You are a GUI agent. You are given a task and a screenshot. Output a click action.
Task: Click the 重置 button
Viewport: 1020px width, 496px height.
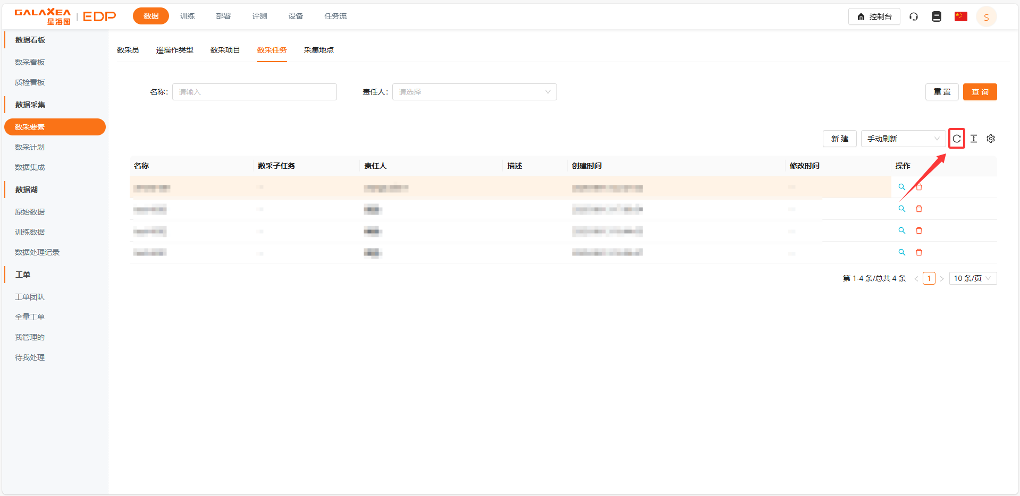pyautogui.click(x=941, y=92)
